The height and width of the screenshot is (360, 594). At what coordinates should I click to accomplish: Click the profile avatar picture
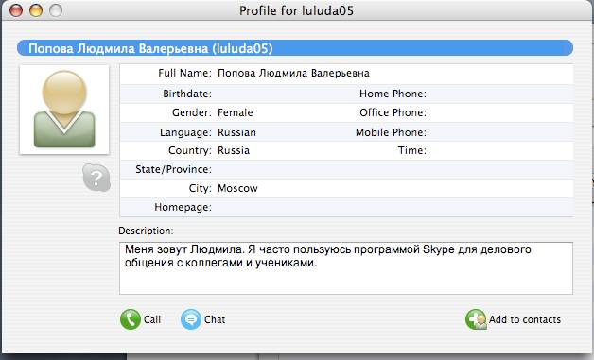click(x=64, y=110)
